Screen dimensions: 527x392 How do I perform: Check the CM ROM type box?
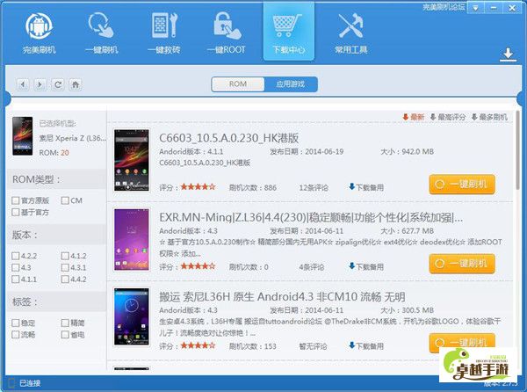point(65,200)
